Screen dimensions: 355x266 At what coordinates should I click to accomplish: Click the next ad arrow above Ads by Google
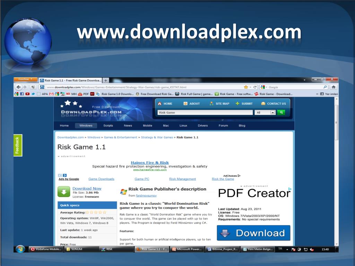65,175
